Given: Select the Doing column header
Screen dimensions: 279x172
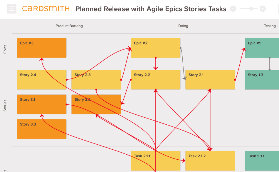Looking at the screenshot, I should pyautogui.click(x=183, y=26).
